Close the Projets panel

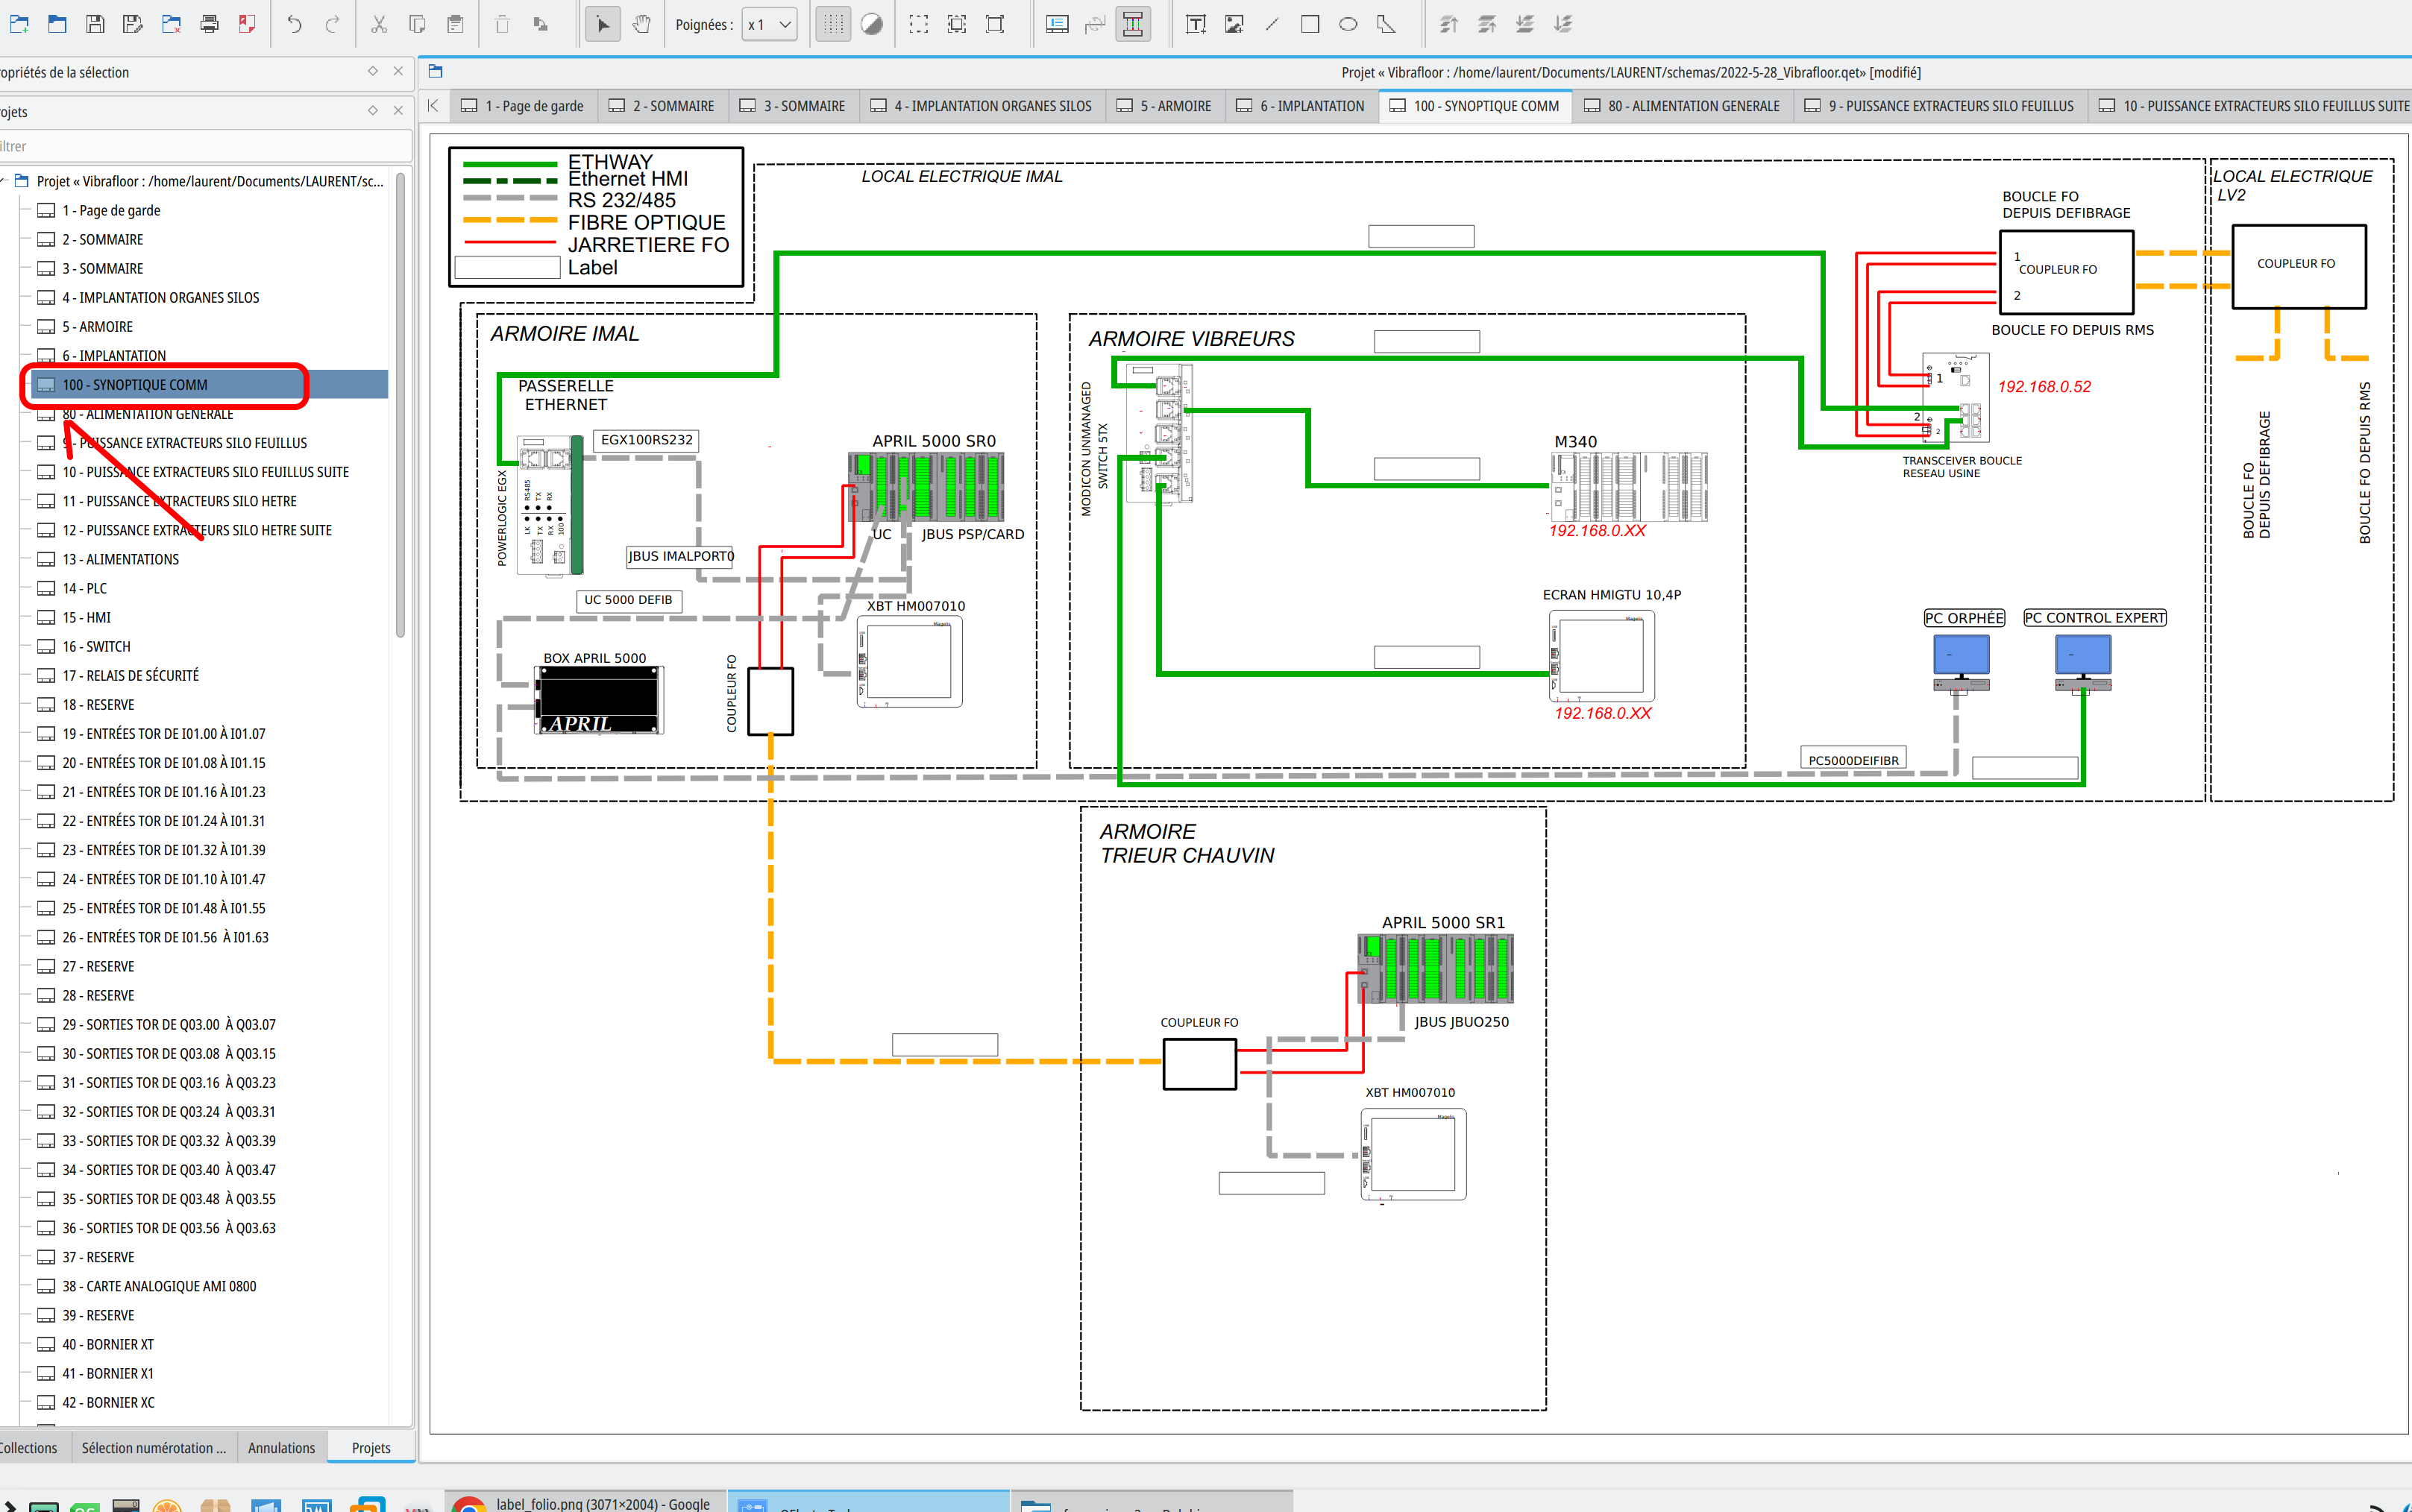click(398, 110)
